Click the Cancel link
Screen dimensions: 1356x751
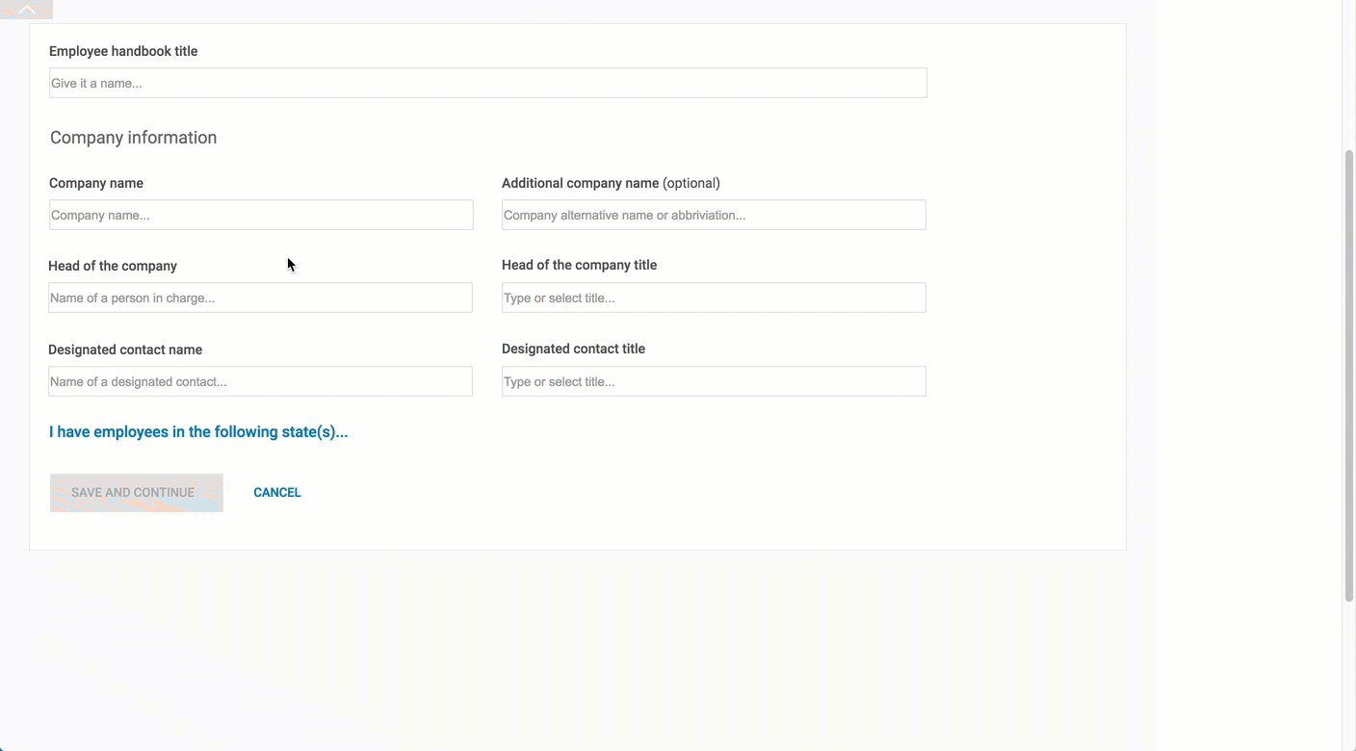click(x=277, y=492)
